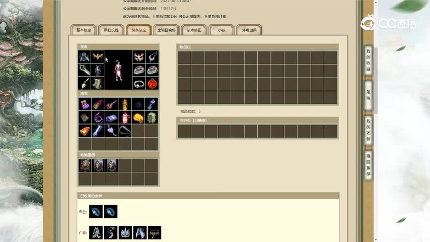Switch to the 属性抗性 tab

click(x=111, y=30)
